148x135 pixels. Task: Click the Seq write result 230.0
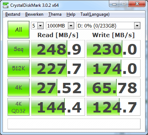point(113,49)
